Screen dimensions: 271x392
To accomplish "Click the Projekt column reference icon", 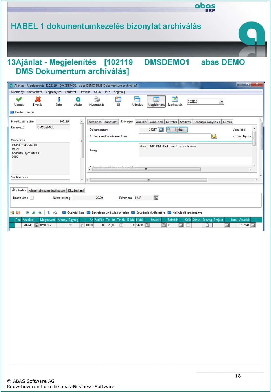I will point(227,225).
